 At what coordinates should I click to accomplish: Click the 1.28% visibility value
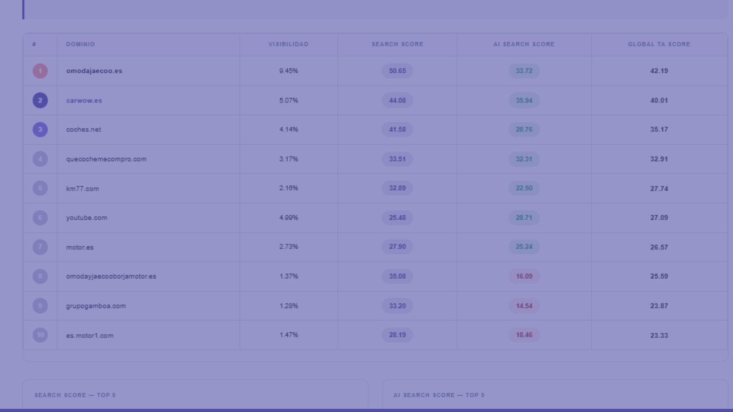point(289,306)
